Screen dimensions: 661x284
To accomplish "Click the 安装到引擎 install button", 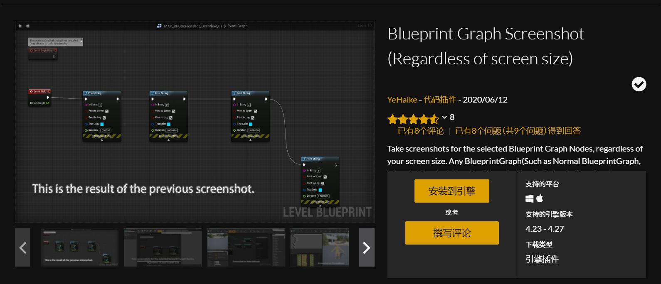I will point(452,191).
